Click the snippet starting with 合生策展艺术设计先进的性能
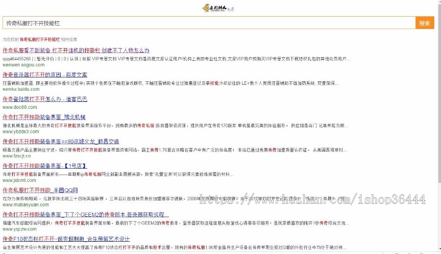This screenshot has width=441, height=254. [174, 247]
